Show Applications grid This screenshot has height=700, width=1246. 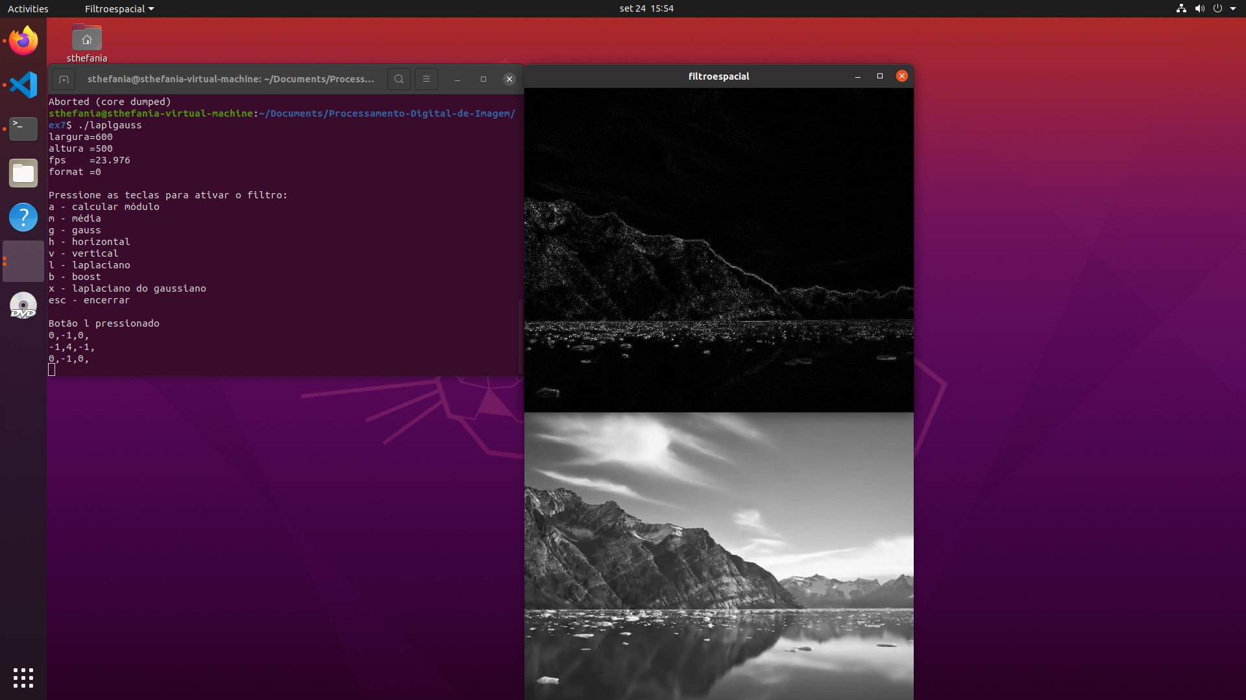pyautogui.click(x=23, y=677)
